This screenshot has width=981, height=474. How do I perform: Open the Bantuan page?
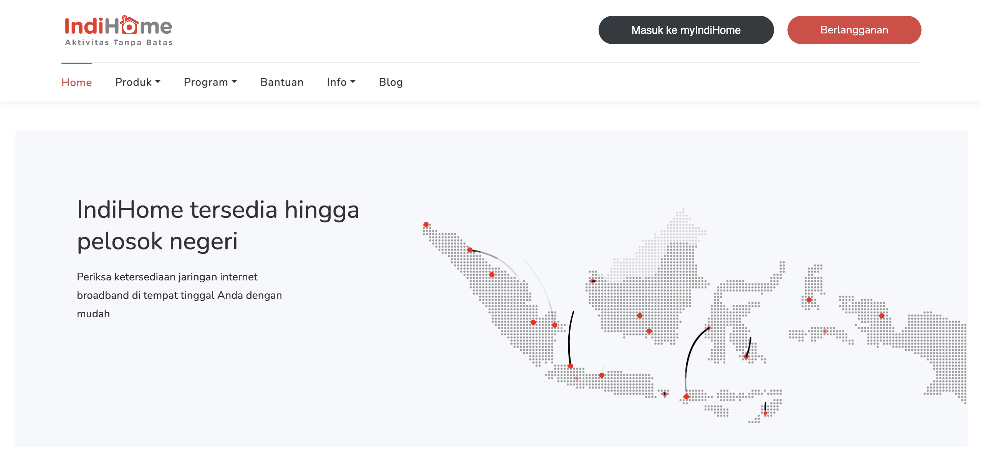281,82
